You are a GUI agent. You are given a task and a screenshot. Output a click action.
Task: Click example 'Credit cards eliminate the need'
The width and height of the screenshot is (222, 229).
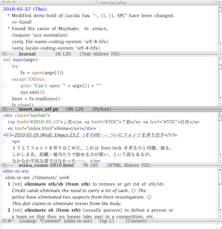click(x=79, y=190)
